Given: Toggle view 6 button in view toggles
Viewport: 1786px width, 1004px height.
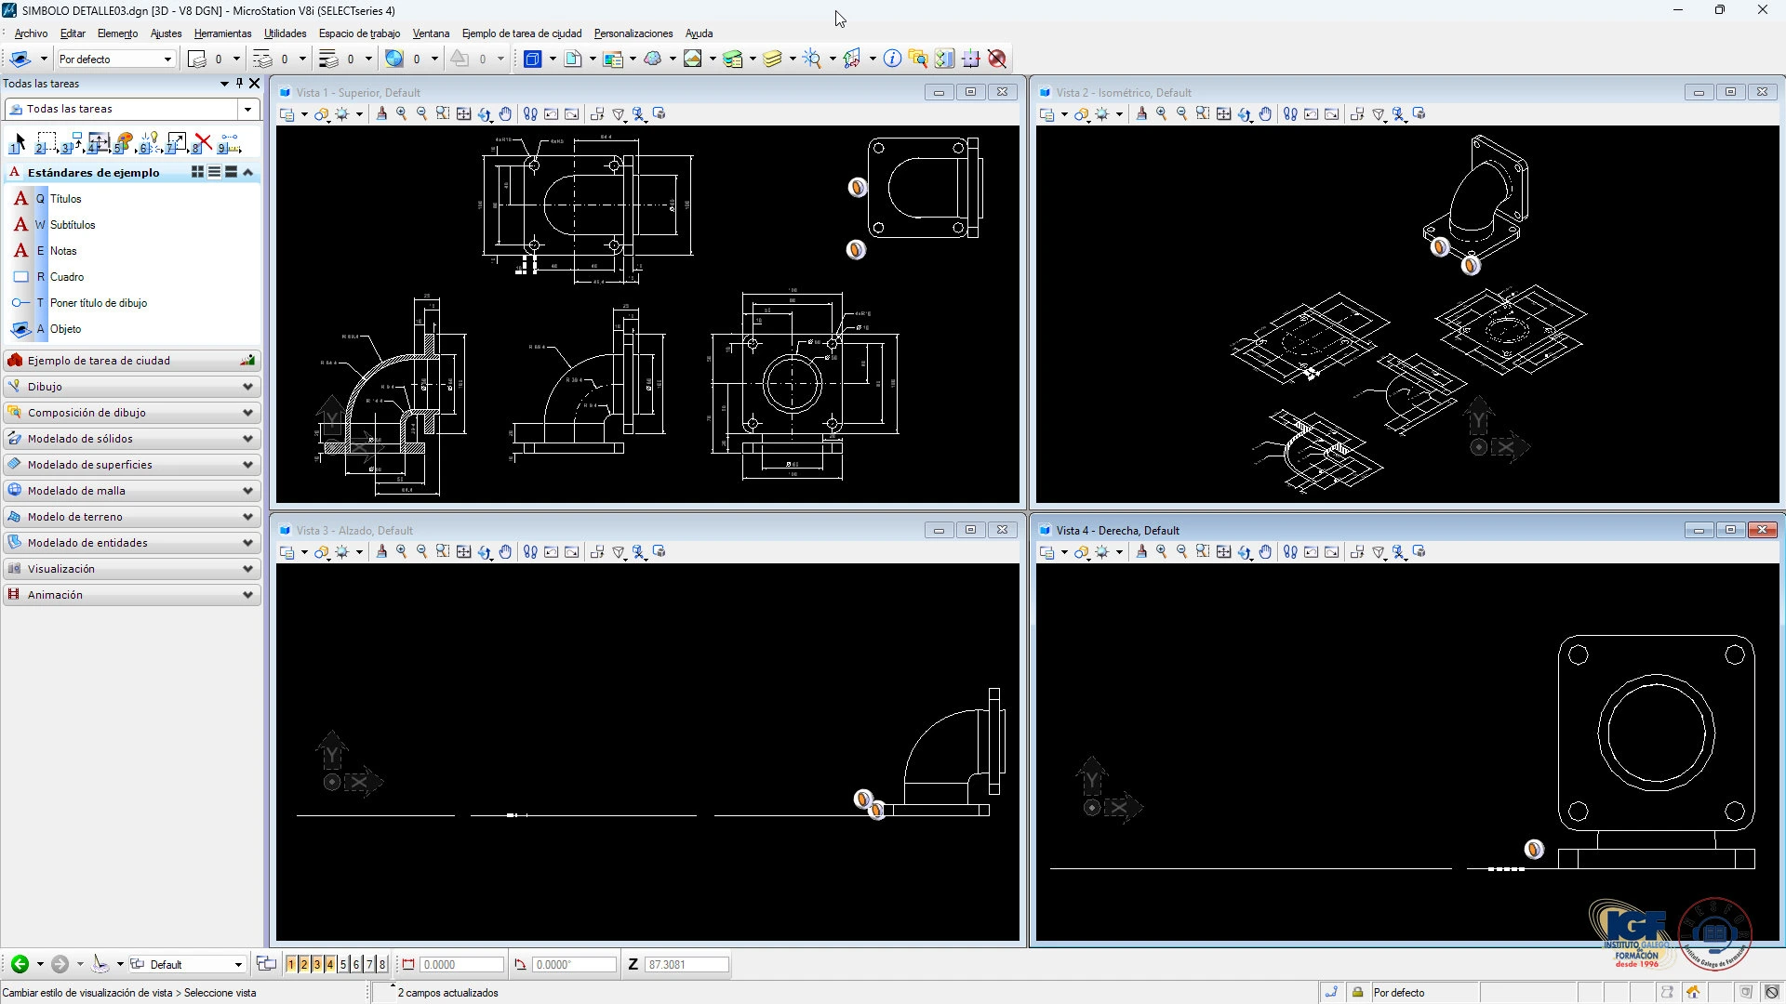Looking at the screenshot, I should point(356,964).
